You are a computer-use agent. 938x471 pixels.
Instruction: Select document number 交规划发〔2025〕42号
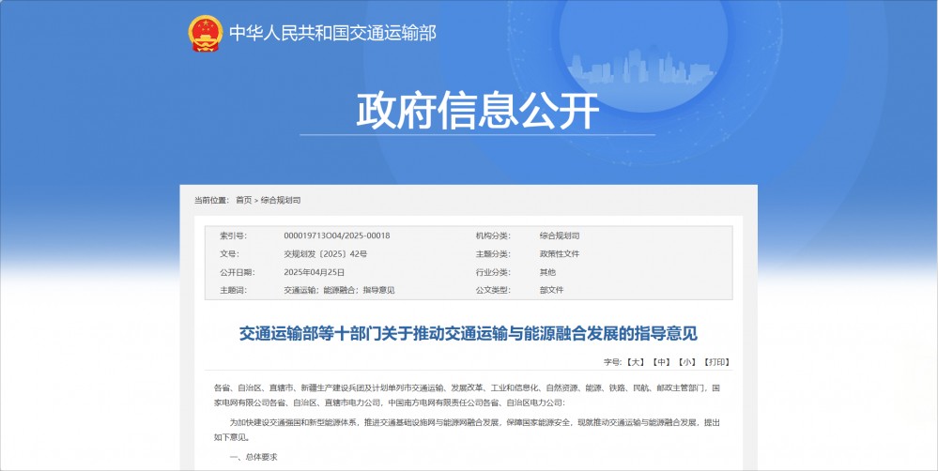326,254
